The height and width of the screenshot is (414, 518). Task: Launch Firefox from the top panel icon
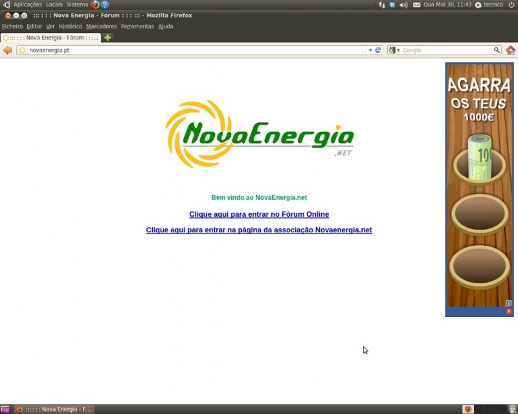pos(95,5)
